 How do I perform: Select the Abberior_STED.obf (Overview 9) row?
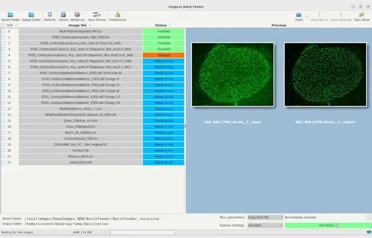(x=80, y=73)
